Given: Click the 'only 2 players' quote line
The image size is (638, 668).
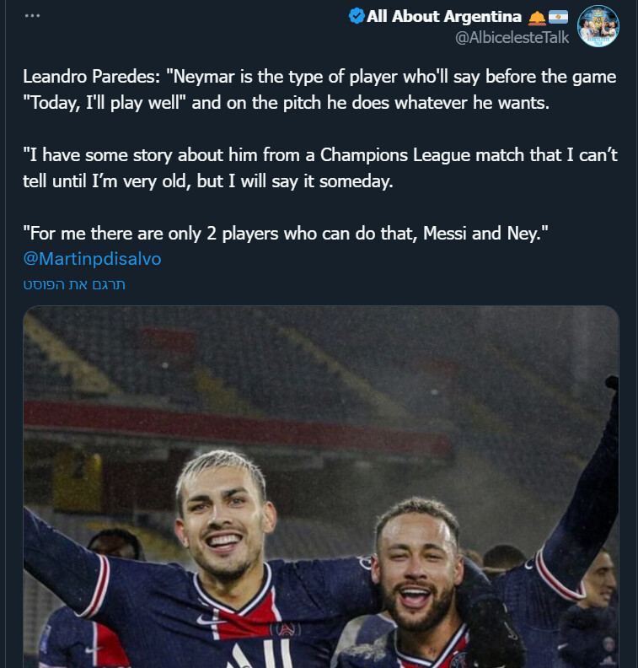Looking at the screenshot, I should [x=286, y=234].
